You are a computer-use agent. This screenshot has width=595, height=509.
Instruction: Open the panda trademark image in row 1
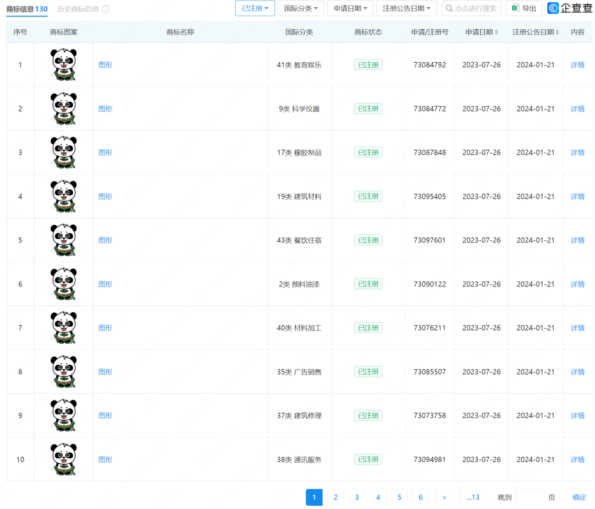pos(63,65)
